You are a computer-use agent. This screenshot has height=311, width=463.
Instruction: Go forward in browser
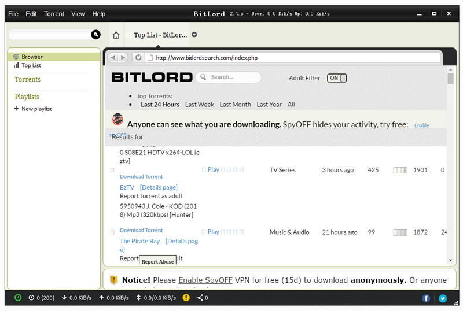[123, 57]
